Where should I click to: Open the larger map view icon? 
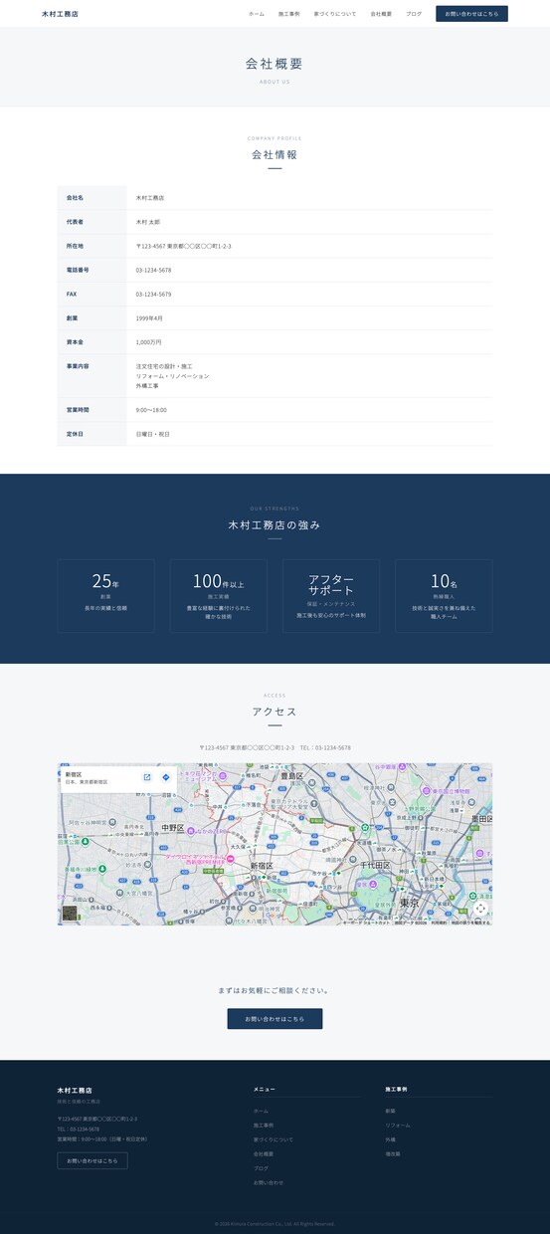[147, 777]
